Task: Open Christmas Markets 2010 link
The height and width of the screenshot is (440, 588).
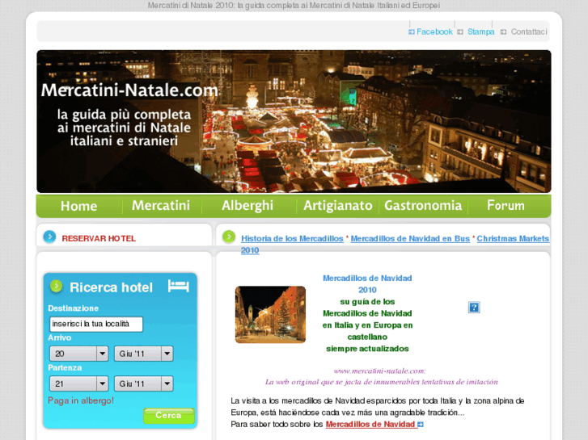Action: coord(513,238)
